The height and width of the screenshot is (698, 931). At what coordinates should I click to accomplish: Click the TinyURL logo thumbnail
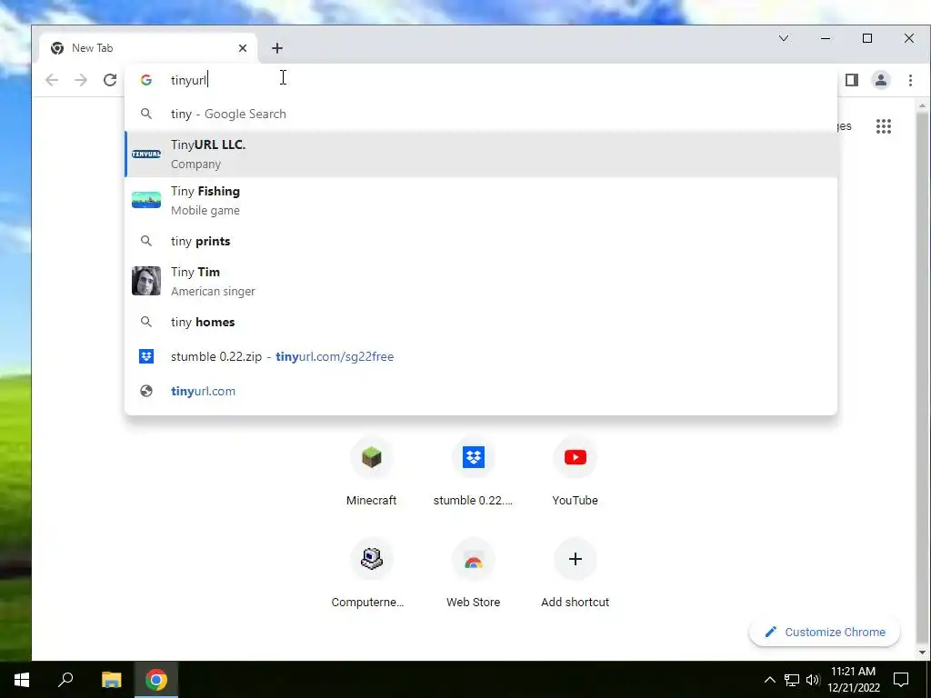click(146, 154)
